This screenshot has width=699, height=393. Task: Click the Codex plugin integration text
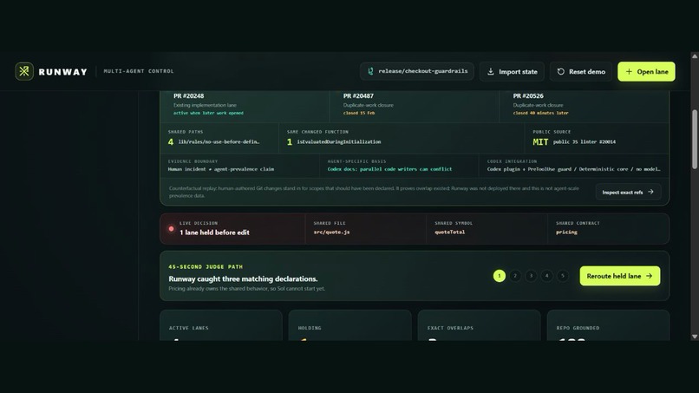[574, 169]
